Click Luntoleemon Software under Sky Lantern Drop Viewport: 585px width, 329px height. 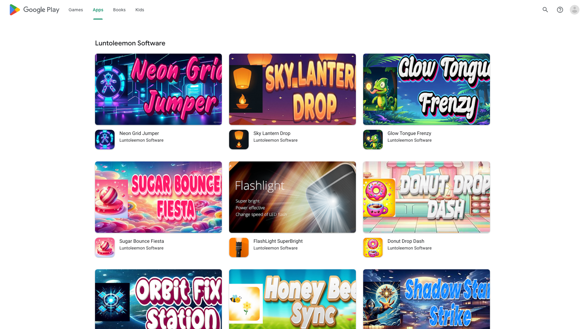(275, 140)
